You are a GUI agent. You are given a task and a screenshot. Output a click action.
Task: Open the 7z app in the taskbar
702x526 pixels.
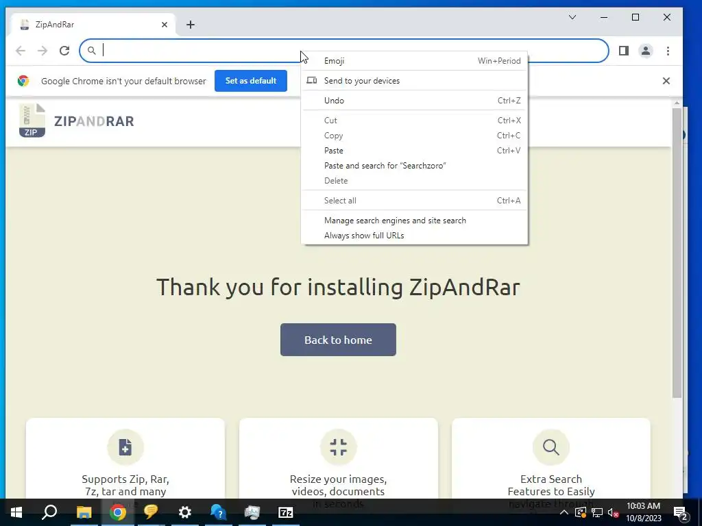pyautogui.click(x=286, y=512)
